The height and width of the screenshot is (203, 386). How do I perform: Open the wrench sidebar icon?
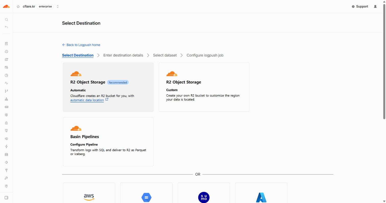click(6, 178)
